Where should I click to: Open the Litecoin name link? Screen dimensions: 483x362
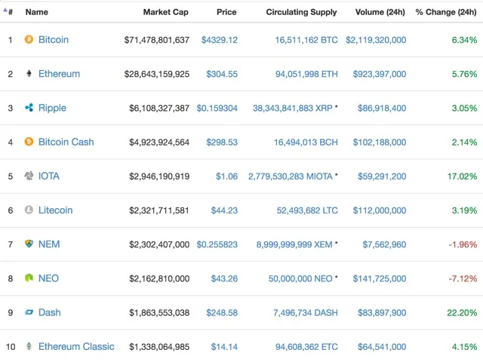(x=55, y=210)
